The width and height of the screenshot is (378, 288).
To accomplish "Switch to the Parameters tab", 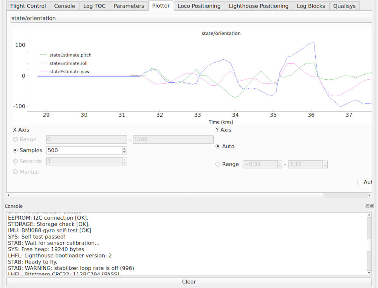I will 129,6.
